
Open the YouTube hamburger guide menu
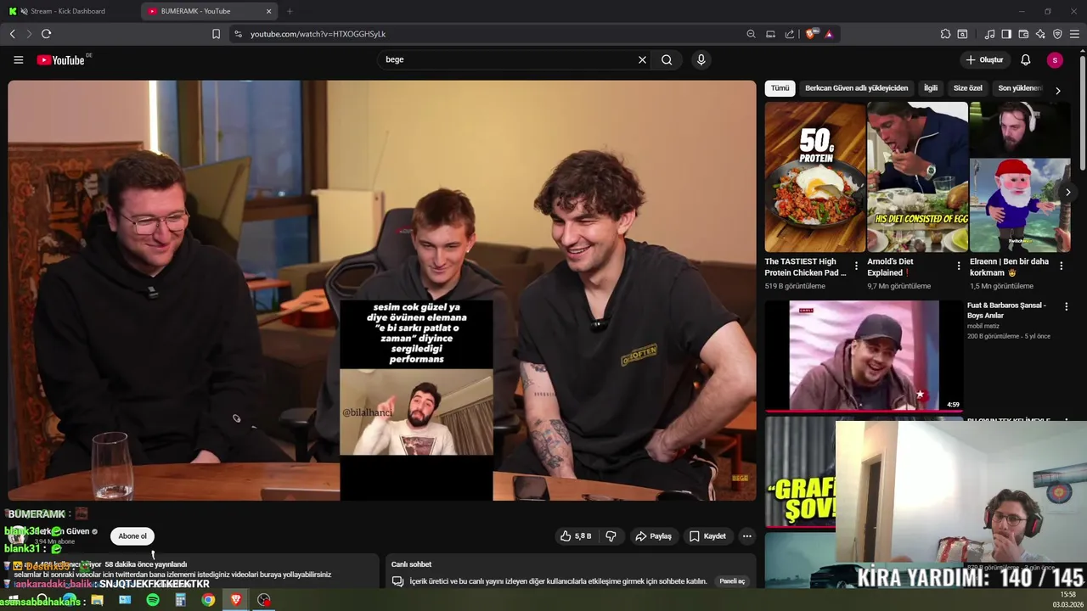[x=18, y=59]
